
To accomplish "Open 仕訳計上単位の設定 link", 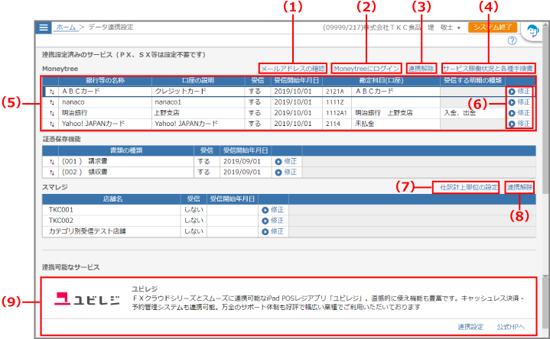I will 469,187.
